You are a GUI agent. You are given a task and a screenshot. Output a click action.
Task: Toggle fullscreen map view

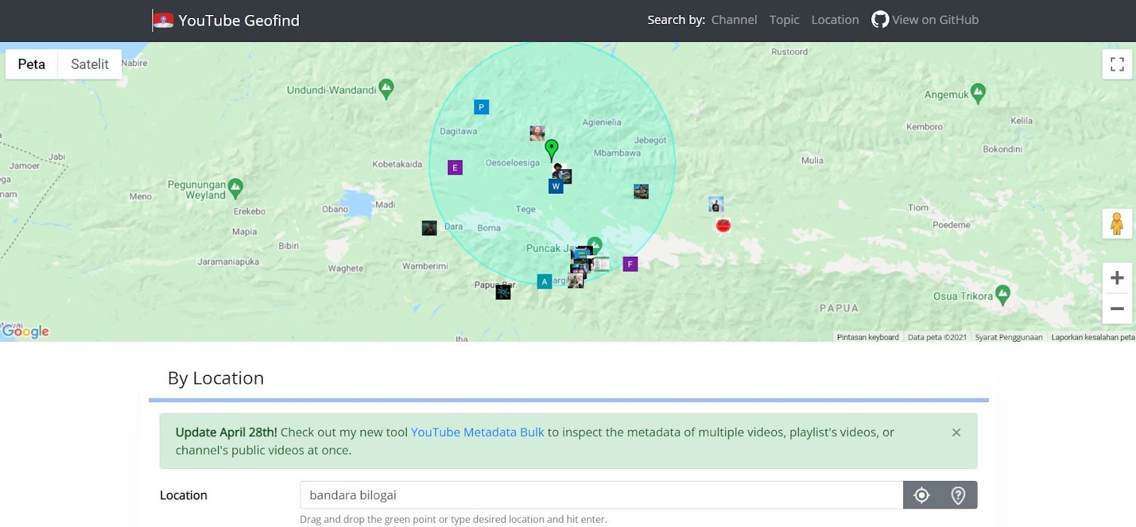[x=1117, y=65]
